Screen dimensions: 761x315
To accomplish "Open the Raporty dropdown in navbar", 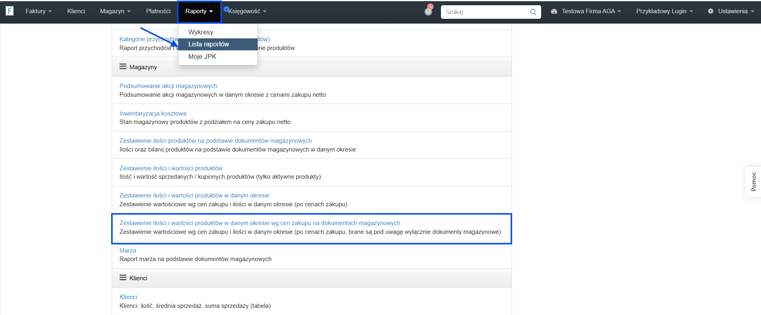I will pos(199,11).
